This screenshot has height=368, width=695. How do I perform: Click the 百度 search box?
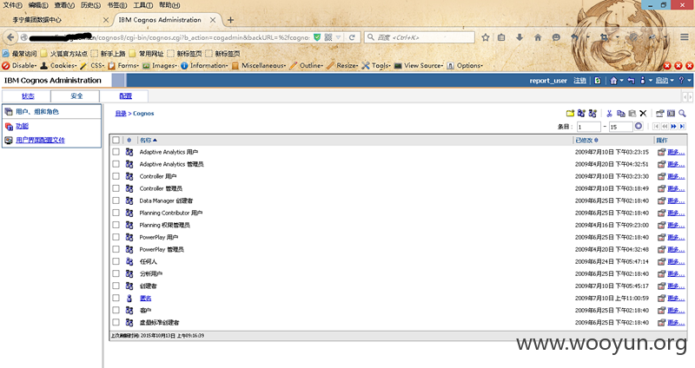(x=420, y=37)
